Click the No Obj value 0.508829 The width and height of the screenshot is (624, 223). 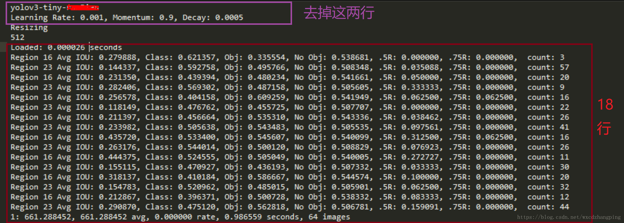(350, 147)
